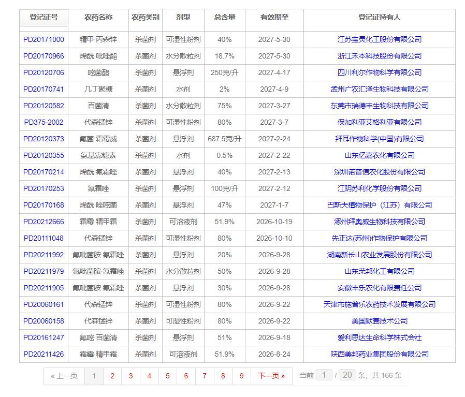Select current page button 1
This screenshot has height=397, width=465.
tap(94, 376)
